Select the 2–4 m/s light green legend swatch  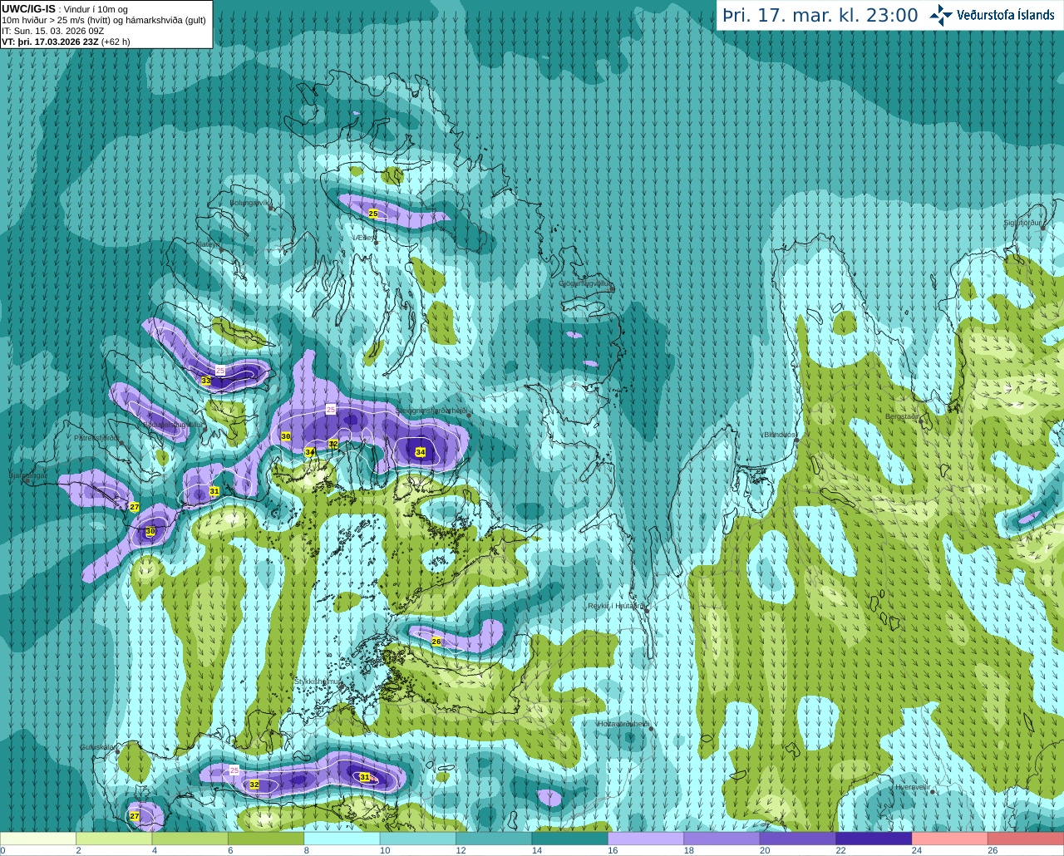pyautogui.click(x=114, y=839)
